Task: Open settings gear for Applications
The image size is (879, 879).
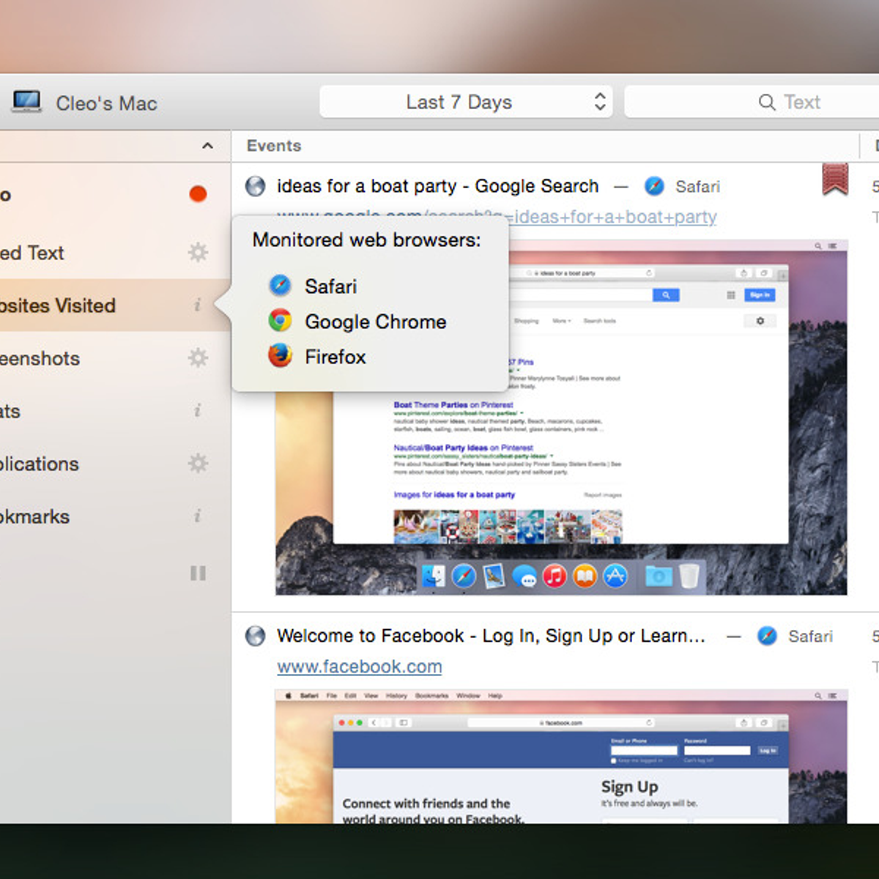Action: (198, 464)
